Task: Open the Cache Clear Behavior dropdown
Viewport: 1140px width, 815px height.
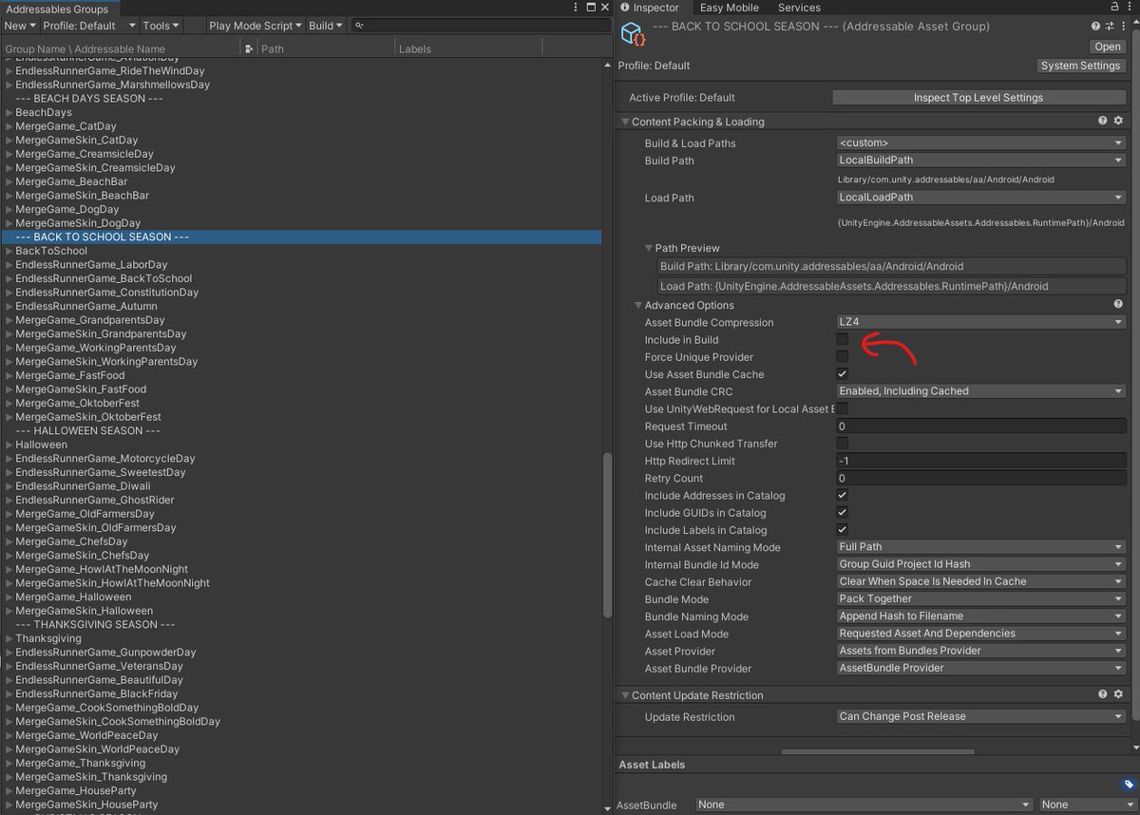Action: [x=980, y=581]
